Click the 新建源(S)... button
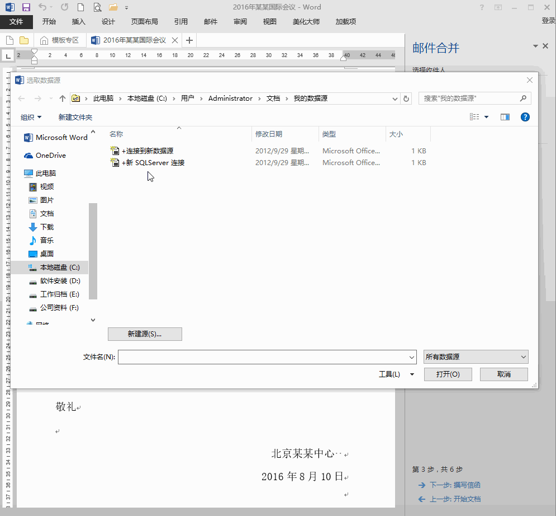The height and width of the screenshot is (516, 556). (x=145, y=334)
